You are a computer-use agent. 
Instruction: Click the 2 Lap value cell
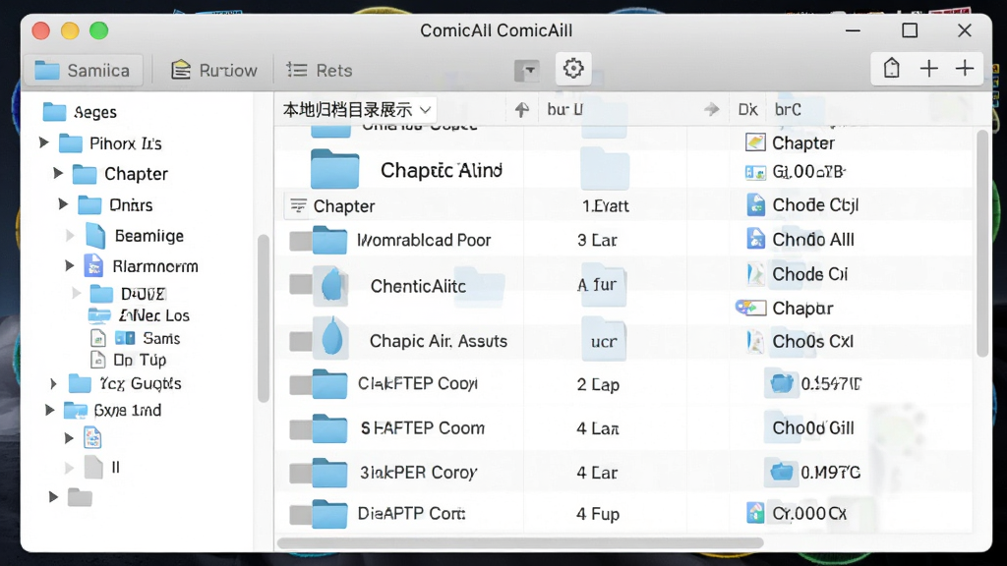point(598,385)
